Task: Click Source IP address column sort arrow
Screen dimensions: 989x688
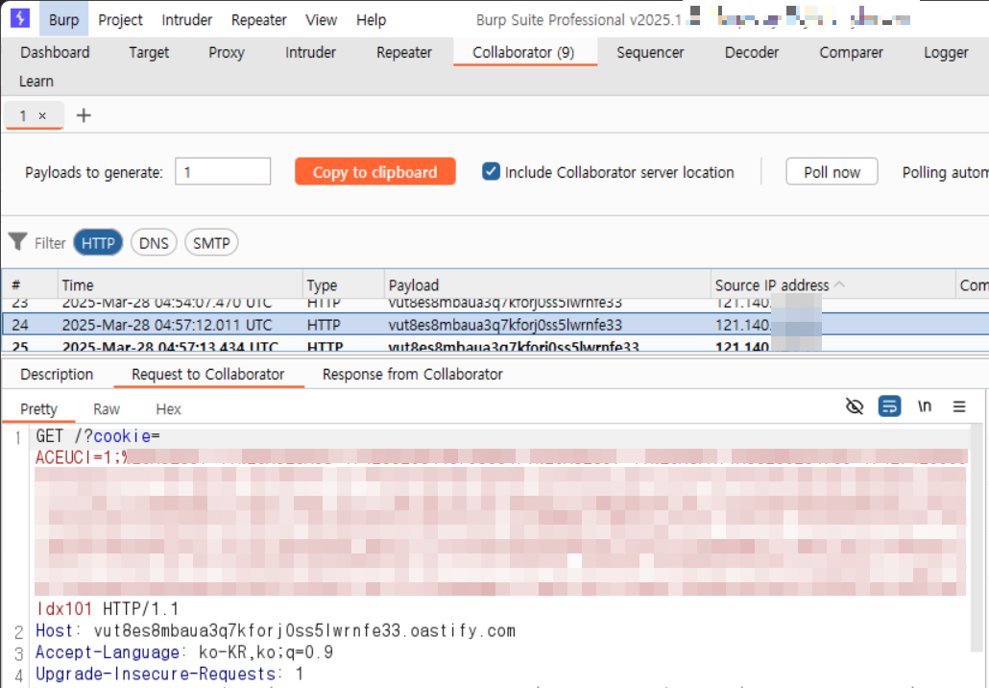Action: [x=839, y=284]
